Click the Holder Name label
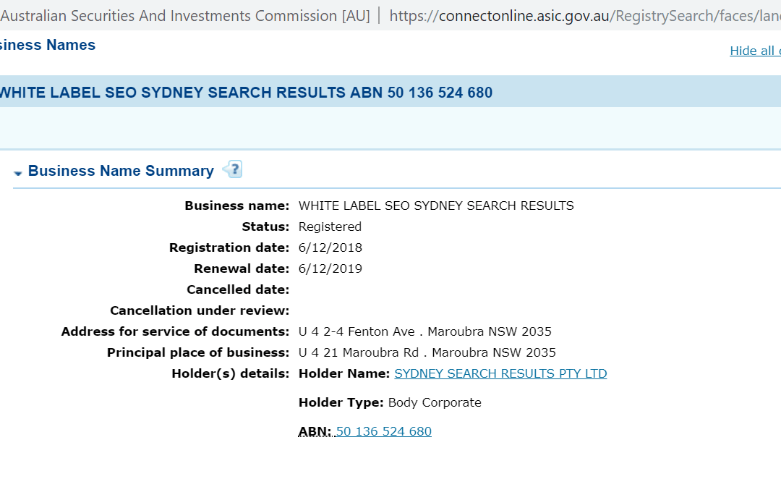Image resolution: width=781 pixels, height=487 pixels. pyautogui.click(x=344, y=373)
